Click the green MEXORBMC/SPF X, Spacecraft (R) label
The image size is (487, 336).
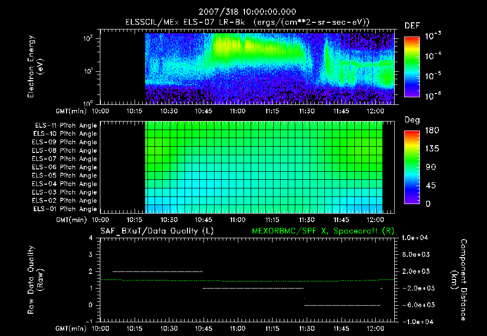(323, 231)
